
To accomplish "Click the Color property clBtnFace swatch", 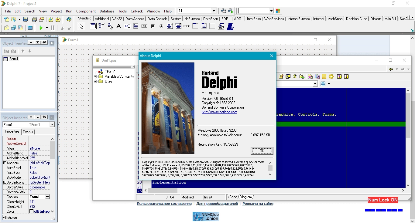I will point(31,211).
